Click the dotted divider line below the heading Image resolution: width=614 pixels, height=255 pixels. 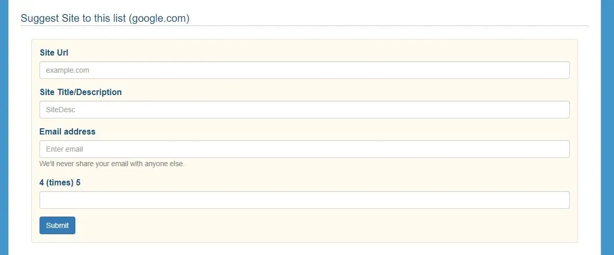[x=304, y=25]
